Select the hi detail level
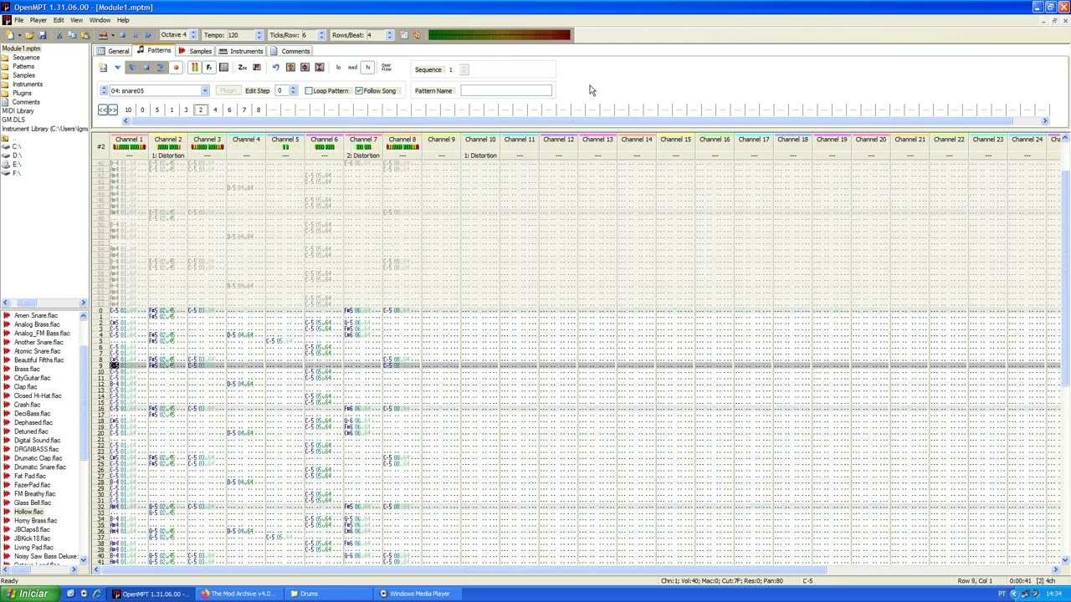This screenshot has height=602, width=1071. 367,68
